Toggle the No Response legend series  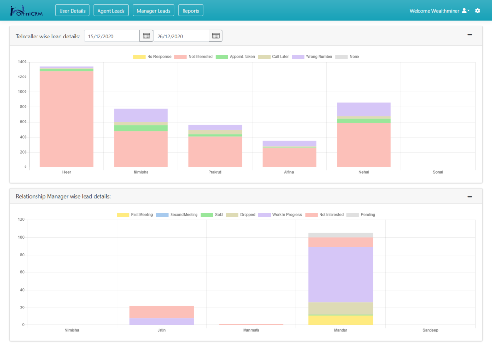point(152,57)
